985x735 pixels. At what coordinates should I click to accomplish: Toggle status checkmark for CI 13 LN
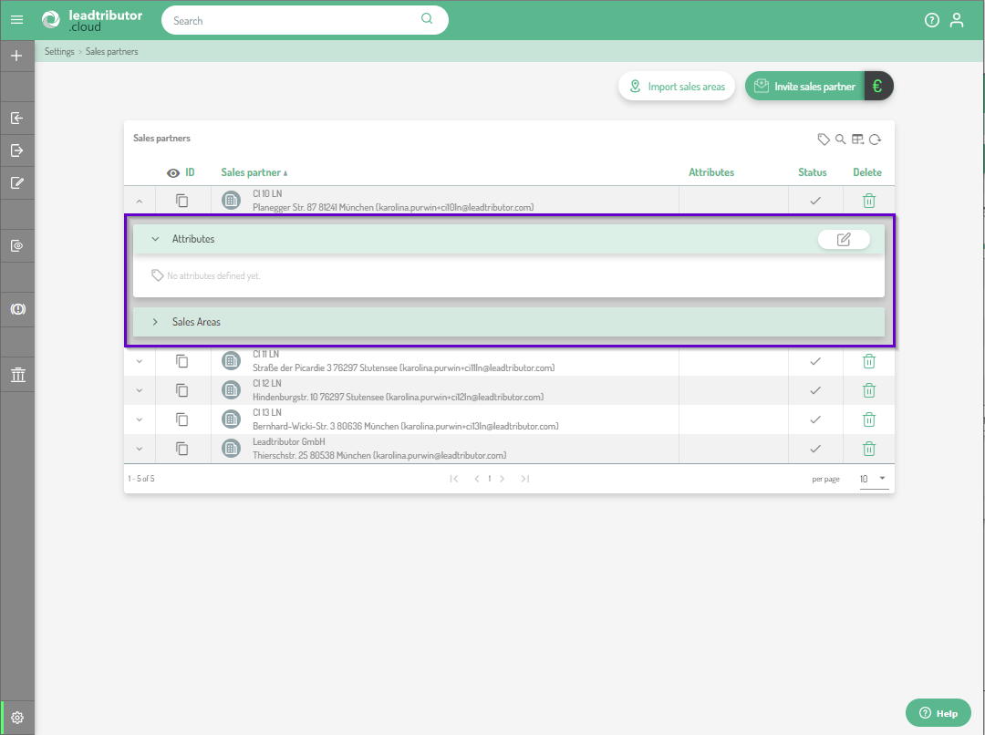tap(815, 419)
